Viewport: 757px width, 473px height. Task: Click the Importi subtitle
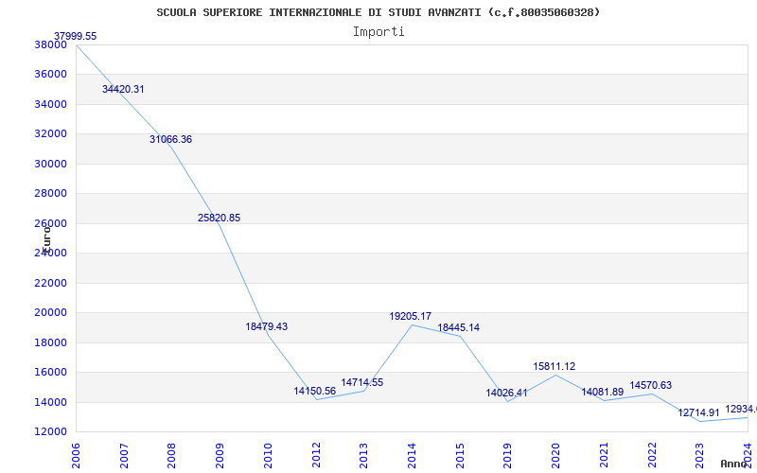click(x=378, y=32)
